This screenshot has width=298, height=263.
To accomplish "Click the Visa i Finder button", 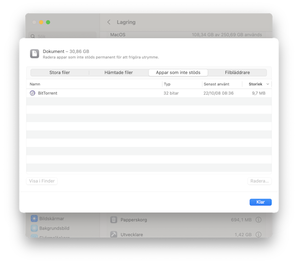I will tap(42, 181).
